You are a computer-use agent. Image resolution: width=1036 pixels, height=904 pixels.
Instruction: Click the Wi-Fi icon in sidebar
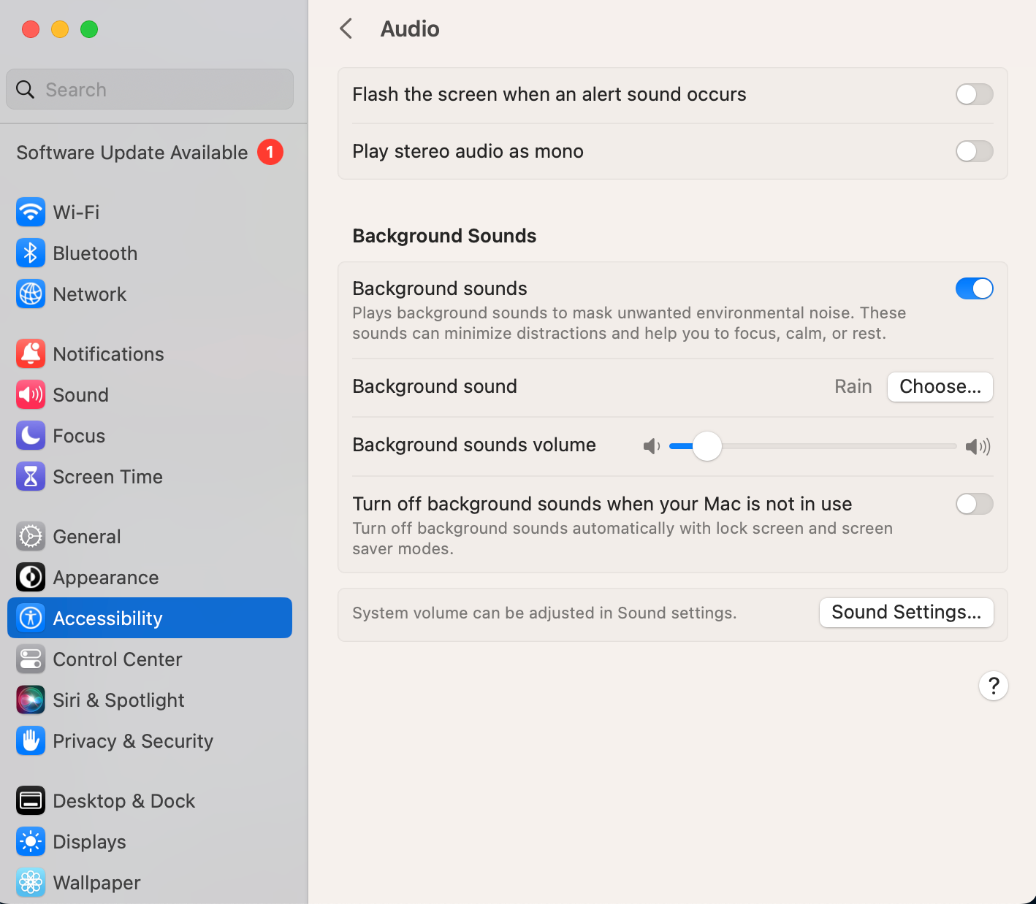point(31,212)
